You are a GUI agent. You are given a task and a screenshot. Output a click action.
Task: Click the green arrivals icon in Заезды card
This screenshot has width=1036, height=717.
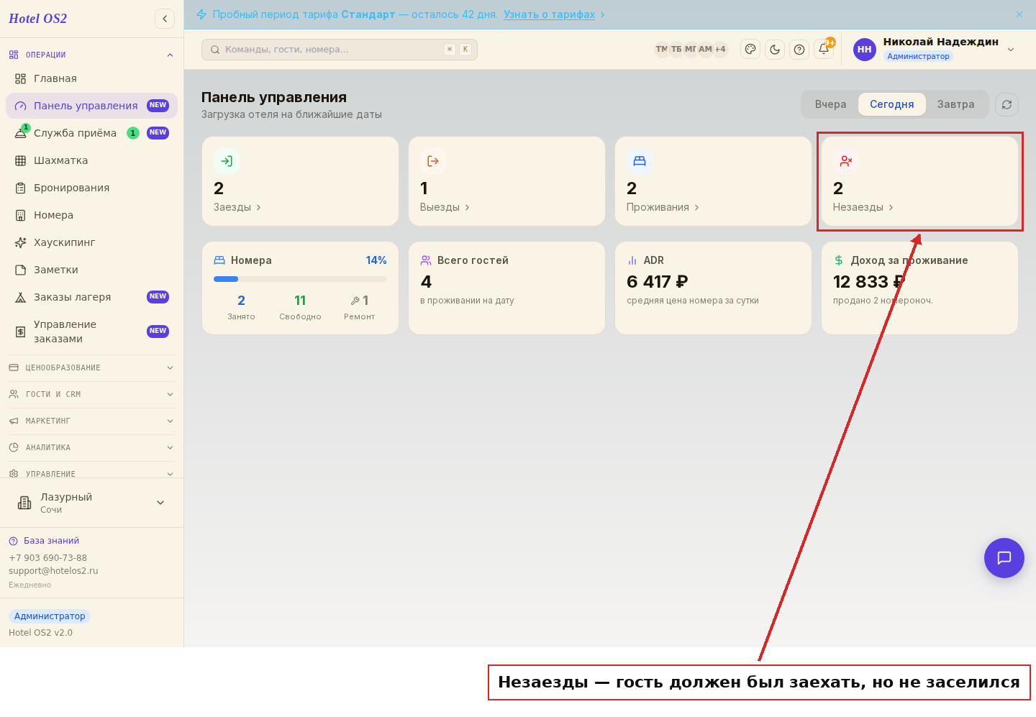pyautogui.click(x=227, y=161)
